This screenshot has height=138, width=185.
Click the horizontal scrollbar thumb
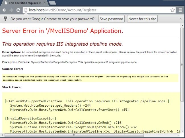pyautogui.click(x=74, y=135)
